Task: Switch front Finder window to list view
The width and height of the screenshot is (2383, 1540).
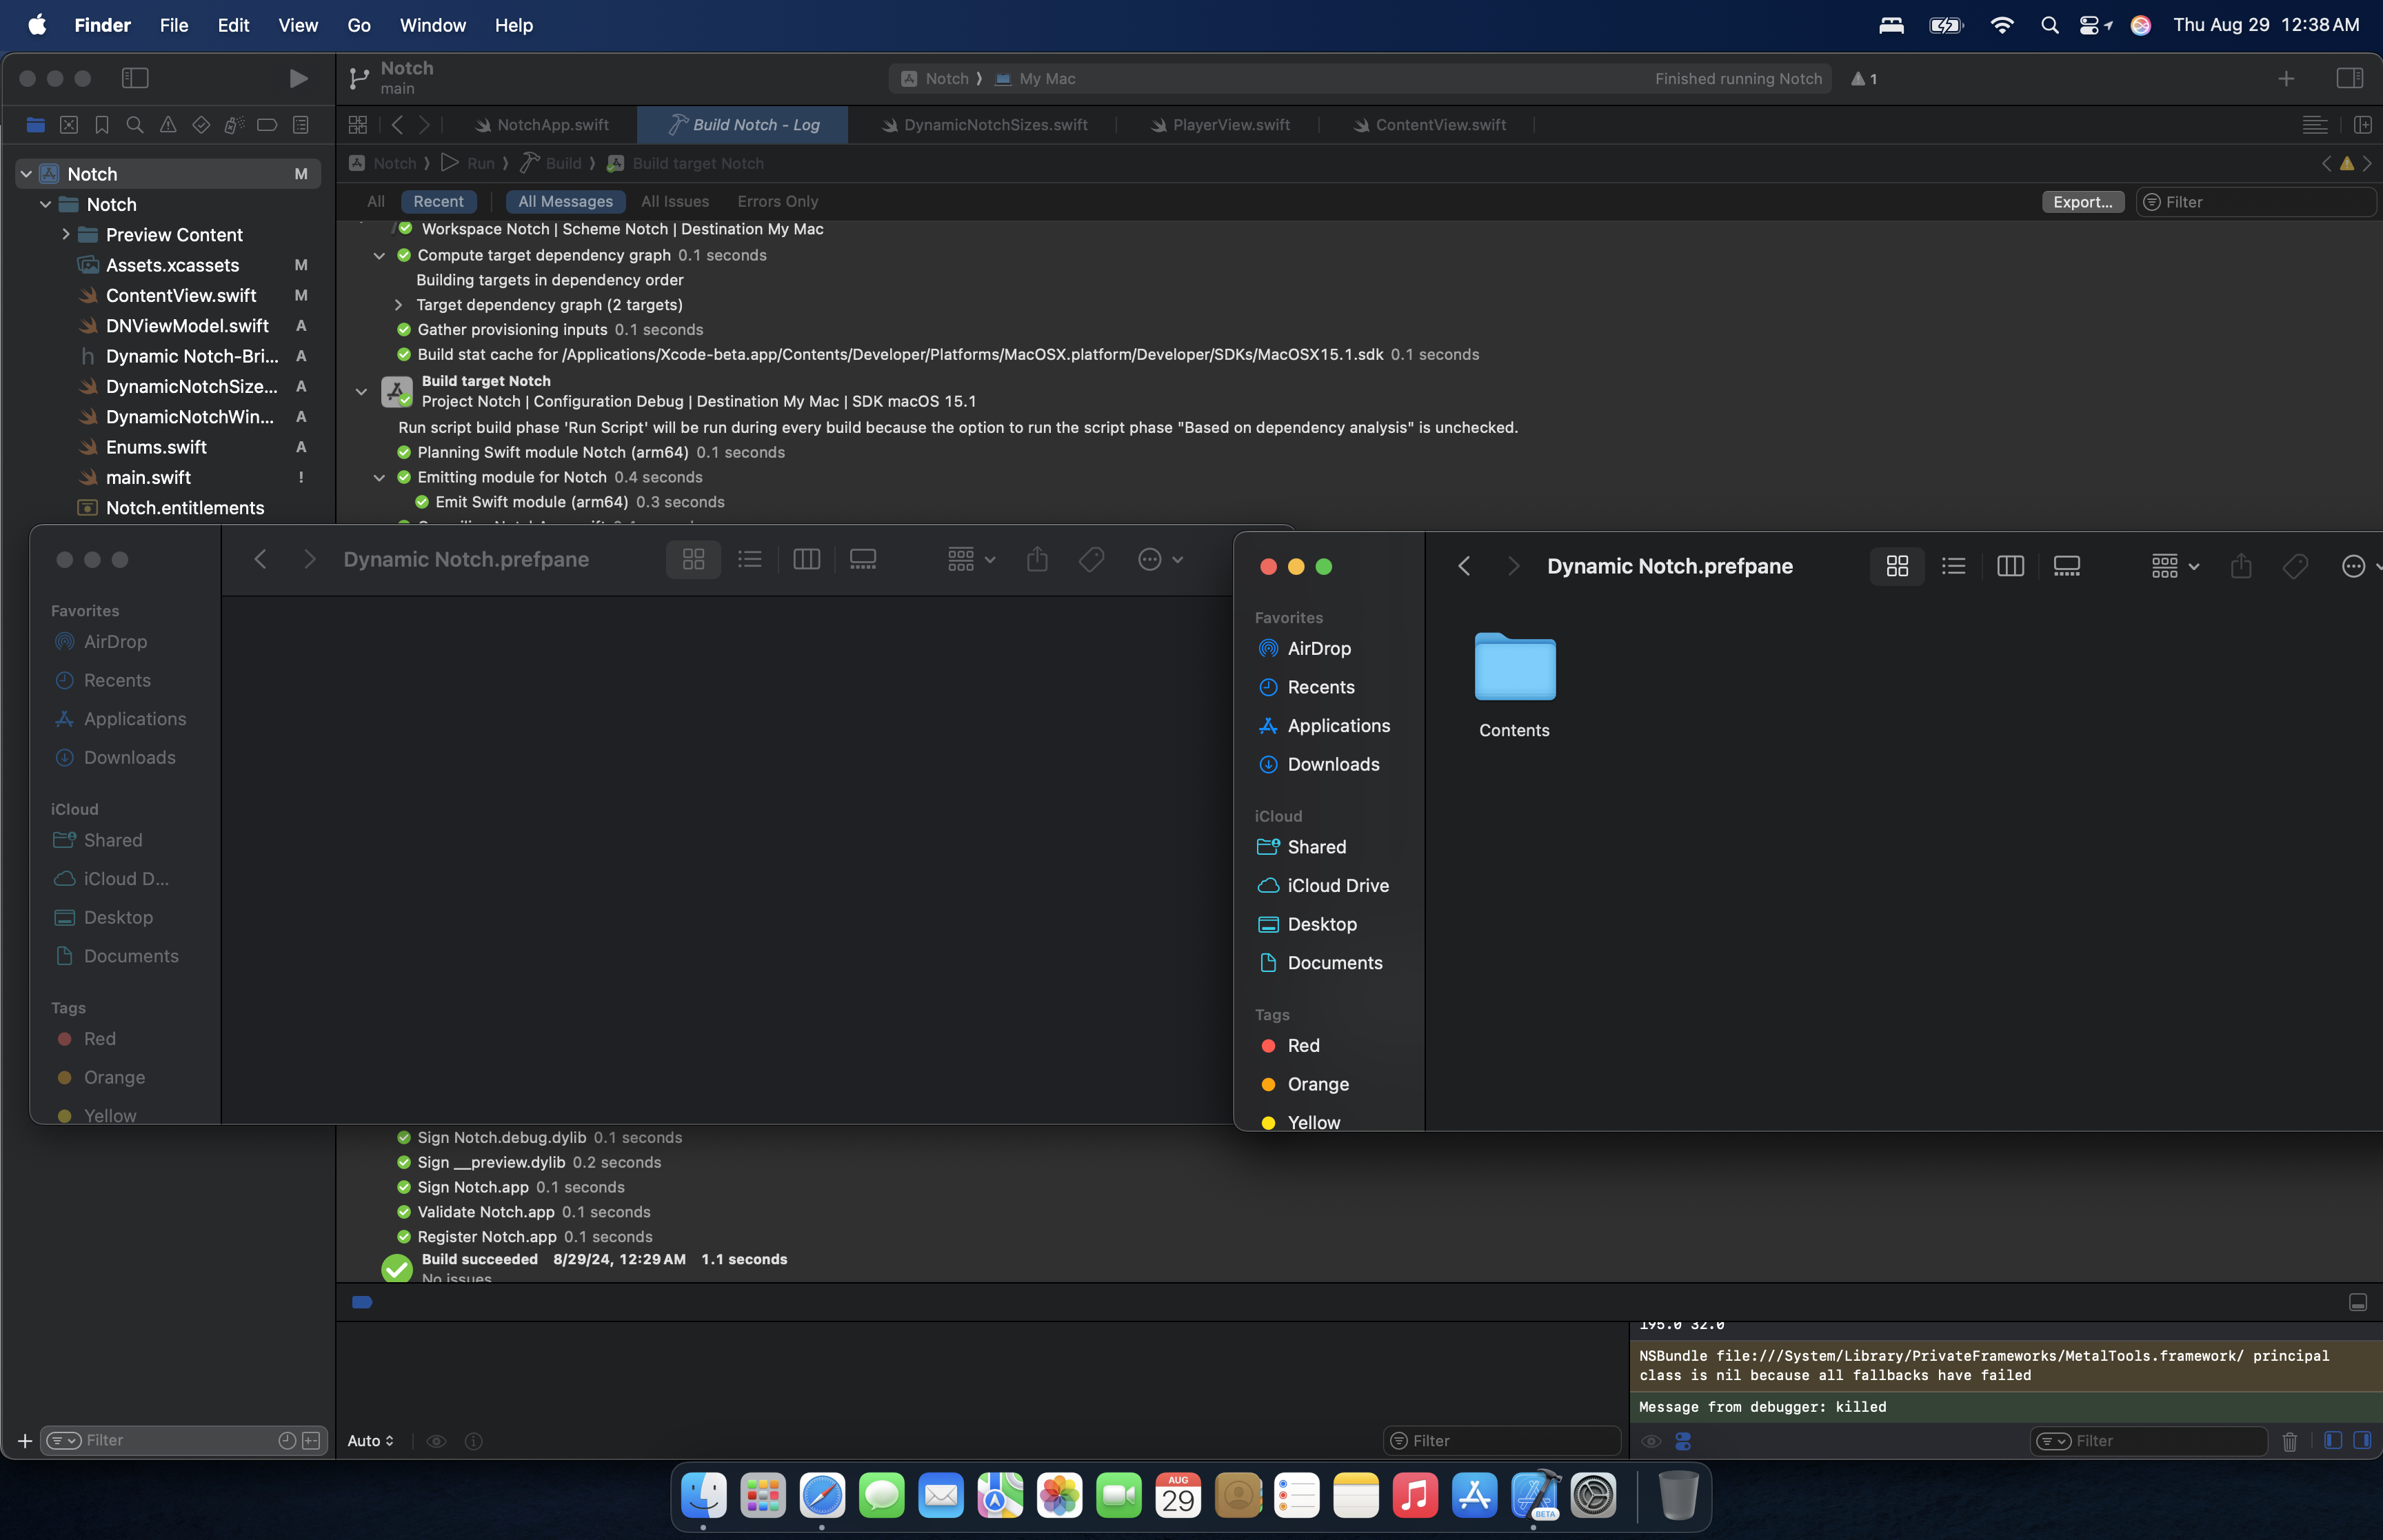Action: (x=1953, y=566)
